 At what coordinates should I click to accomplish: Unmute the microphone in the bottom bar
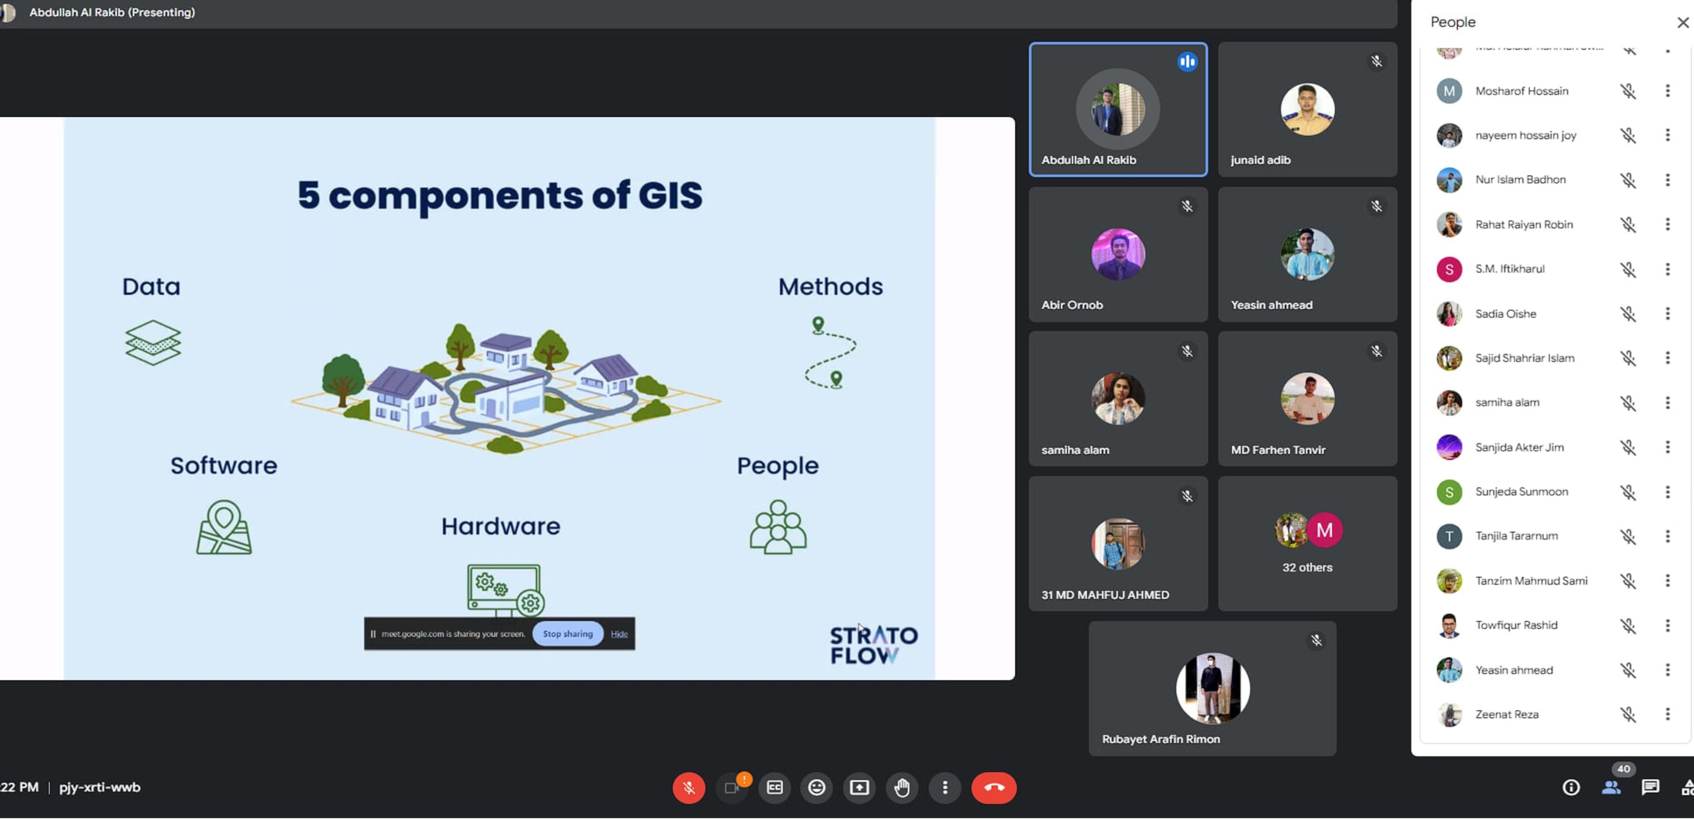[689, 787]
